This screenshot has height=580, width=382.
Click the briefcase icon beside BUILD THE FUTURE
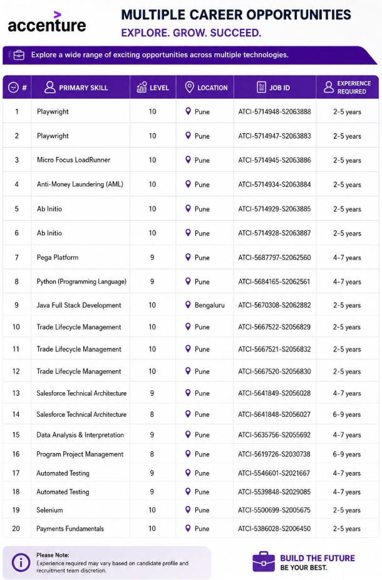coord(264,562)
